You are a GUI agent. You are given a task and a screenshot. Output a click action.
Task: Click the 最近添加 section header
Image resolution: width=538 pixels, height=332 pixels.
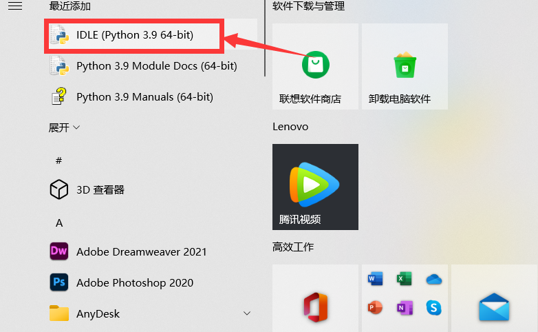(70, 6)
